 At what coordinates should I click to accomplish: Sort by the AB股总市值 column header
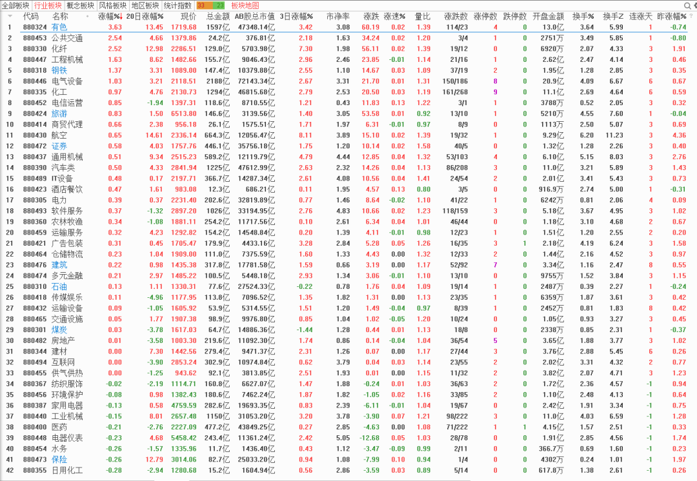(255, 16)
